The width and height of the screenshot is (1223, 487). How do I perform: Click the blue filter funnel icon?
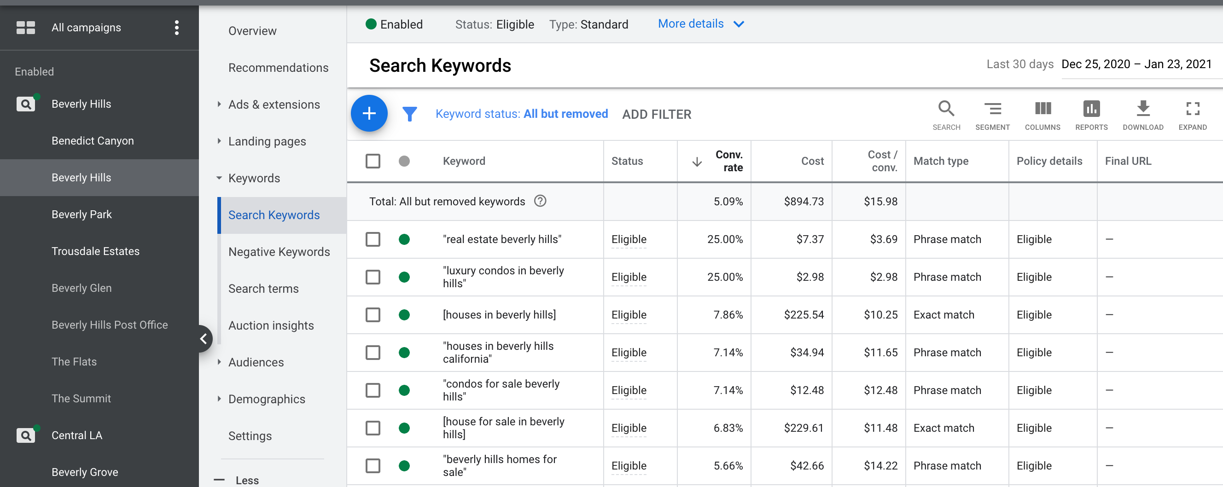pyautogui.click(x=410, y=114)
